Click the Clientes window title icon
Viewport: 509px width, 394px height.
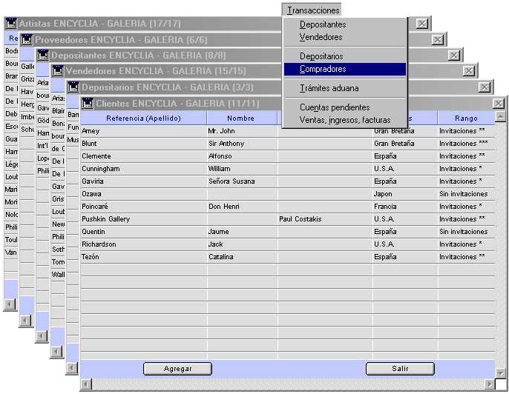click(x=88, y=103)
